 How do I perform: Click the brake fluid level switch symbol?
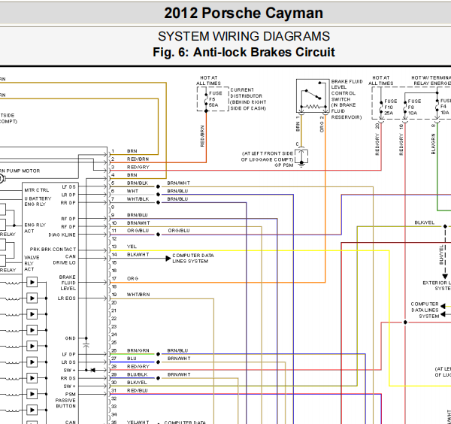click(313, 95)
